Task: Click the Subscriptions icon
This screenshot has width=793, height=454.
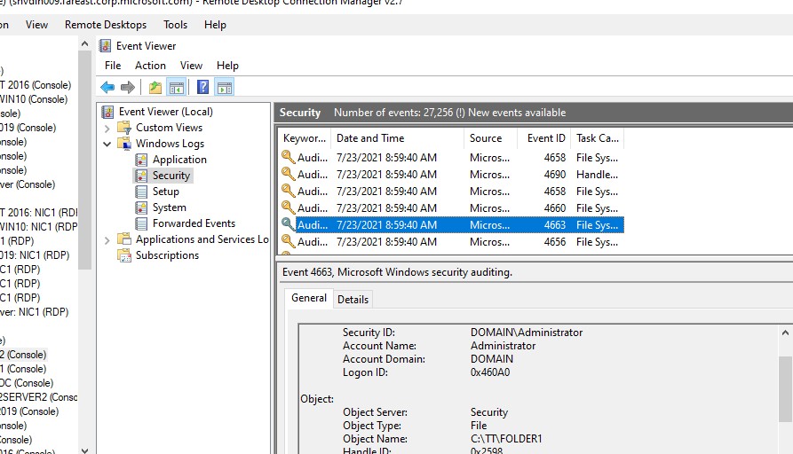Action: [x=124, y=255]
